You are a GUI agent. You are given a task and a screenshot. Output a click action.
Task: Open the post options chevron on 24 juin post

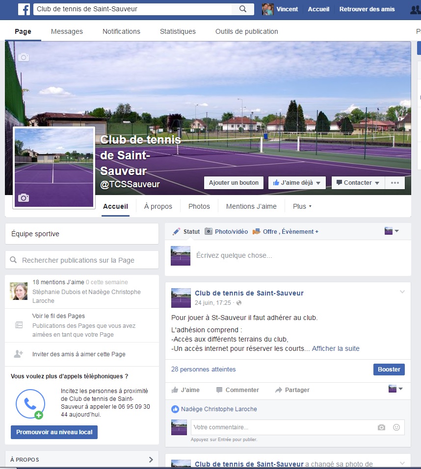(402, 292)
